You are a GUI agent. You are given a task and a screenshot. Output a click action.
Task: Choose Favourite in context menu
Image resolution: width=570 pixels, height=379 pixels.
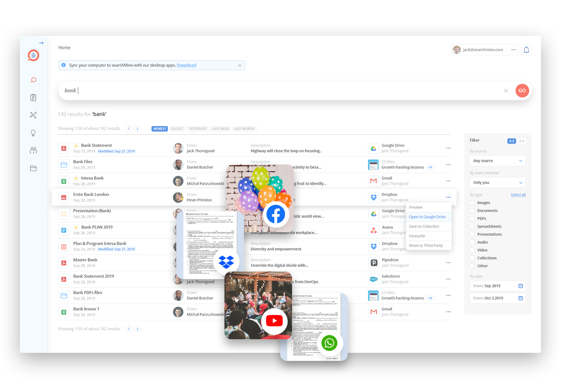point(429,236)
